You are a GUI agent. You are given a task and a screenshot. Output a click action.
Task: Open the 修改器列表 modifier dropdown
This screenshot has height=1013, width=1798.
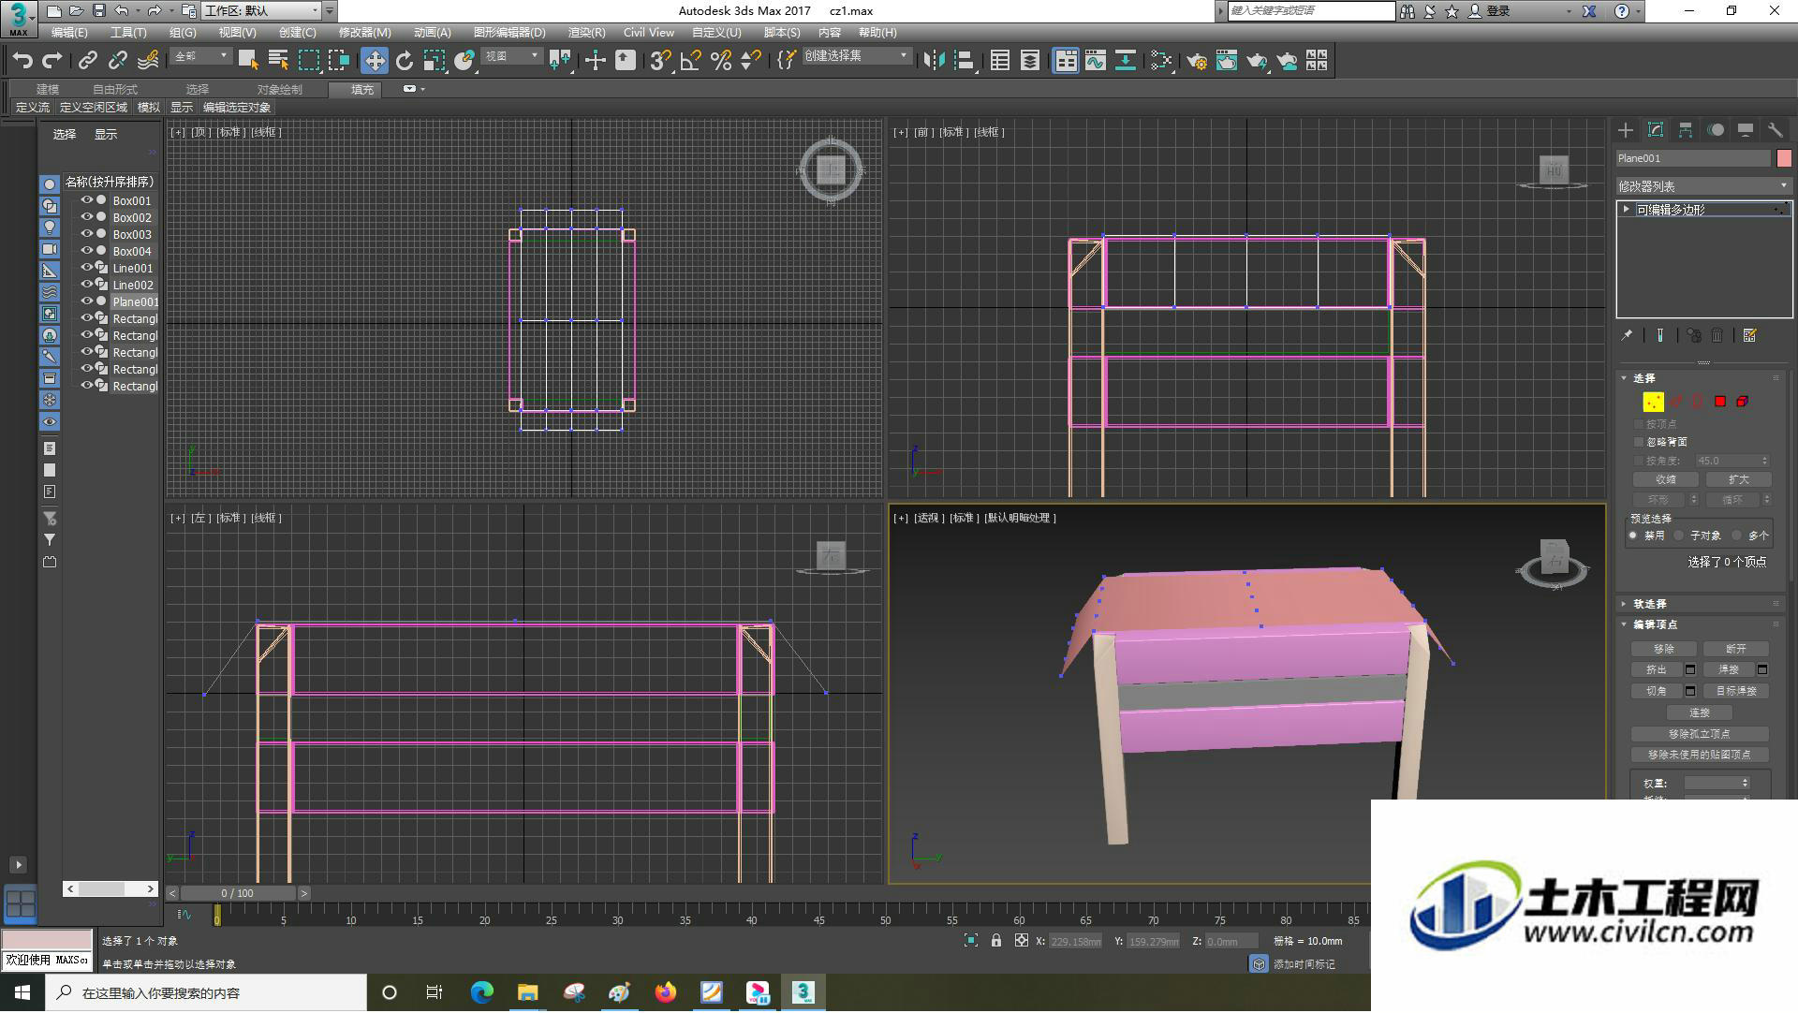[x=1703, y=186]
